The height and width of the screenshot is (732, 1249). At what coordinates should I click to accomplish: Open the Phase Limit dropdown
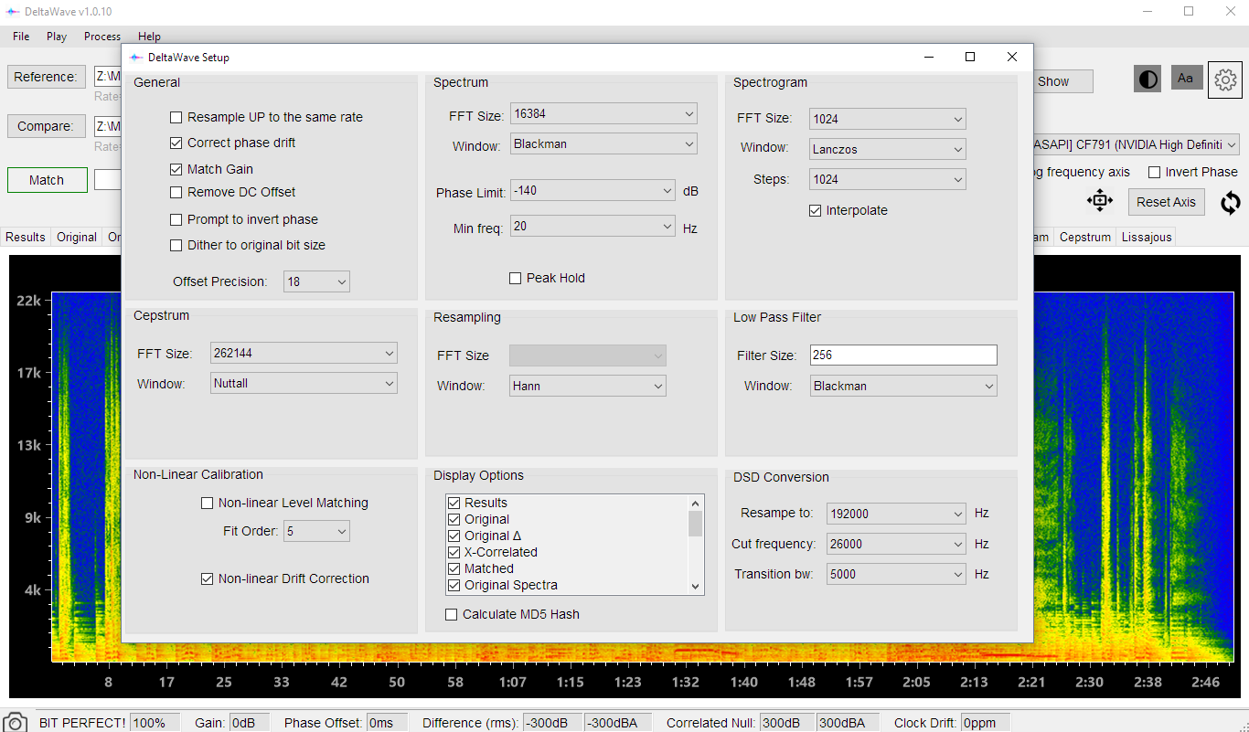point(592,191)
